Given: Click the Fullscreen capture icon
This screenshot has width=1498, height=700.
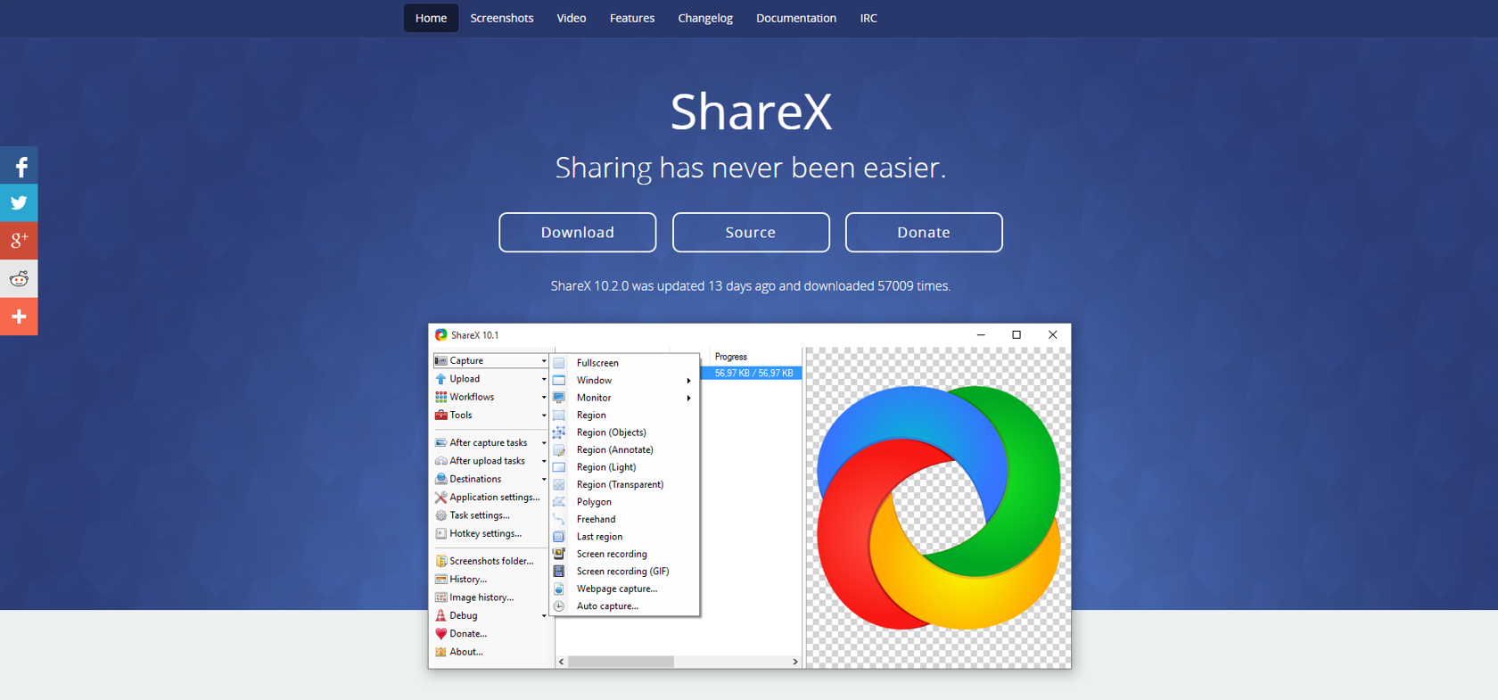Looking at the screenshot, I should pos(559,363).
